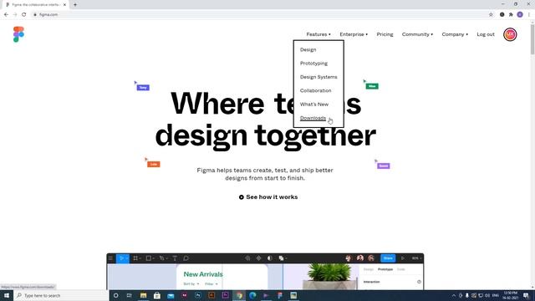Image resolution: width=535 pixels, height=301 pixels.
Task: Select the Rectangle shape tool in preview
Action: pos(150,258)
